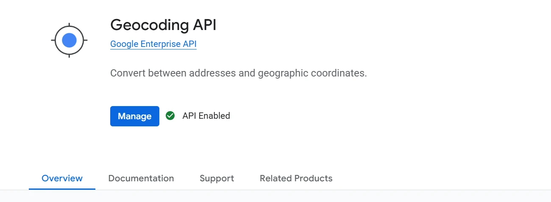This screenshot has height=202, width=551.
Task: Open the Google Enterprise API link
Action: point(153,44)
